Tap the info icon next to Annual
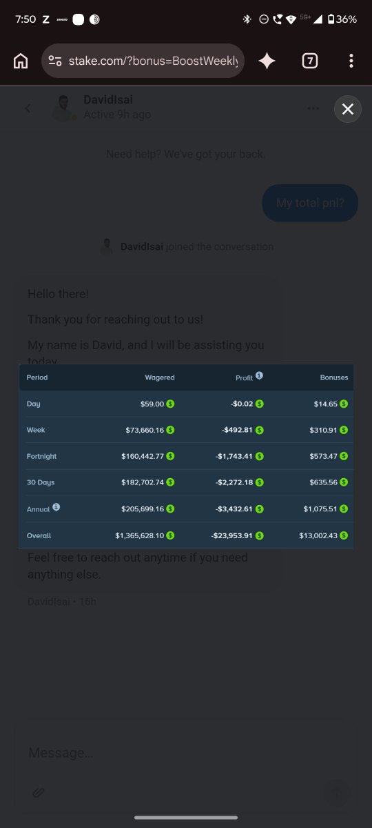Image resolution: width=372 pixels, height=828 pixels. pyautogui.click(x=56, y=506)
